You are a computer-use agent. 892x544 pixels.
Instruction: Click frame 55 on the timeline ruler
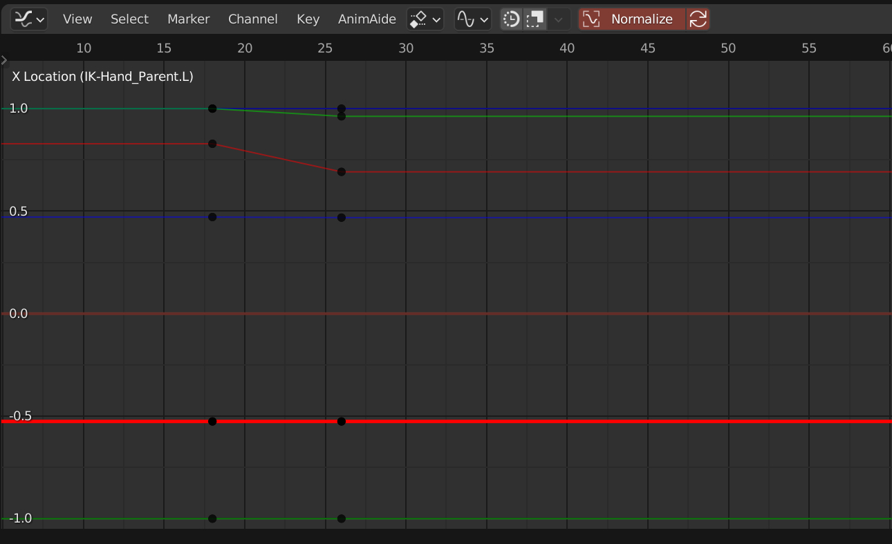pyautogui.click(x=809, y=48)
